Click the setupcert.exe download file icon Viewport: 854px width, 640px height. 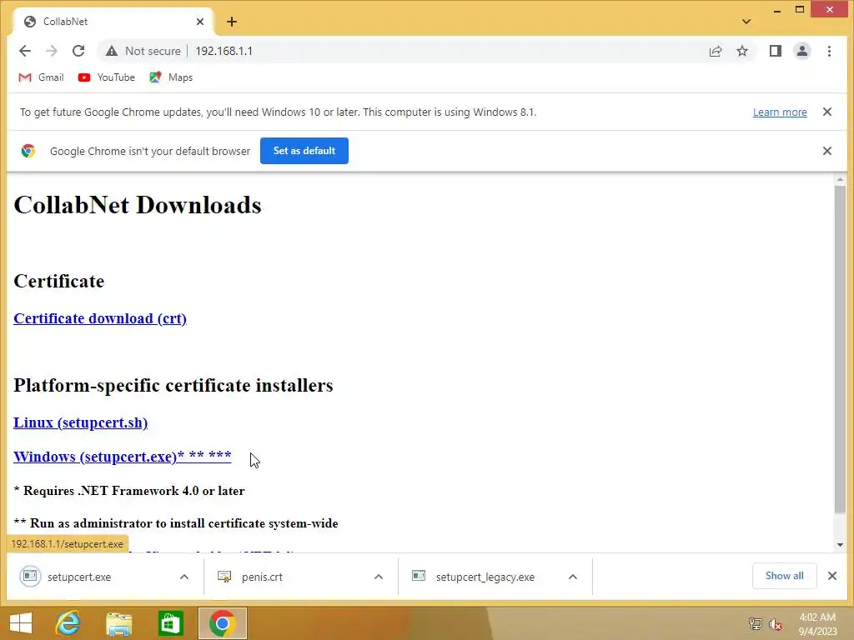click(31, 576)
